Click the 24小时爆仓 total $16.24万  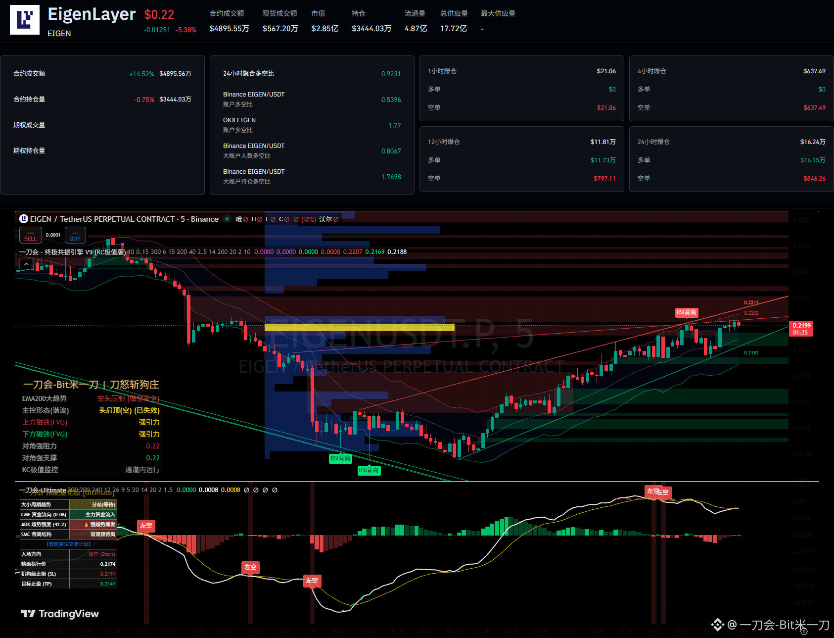(813, 142)
